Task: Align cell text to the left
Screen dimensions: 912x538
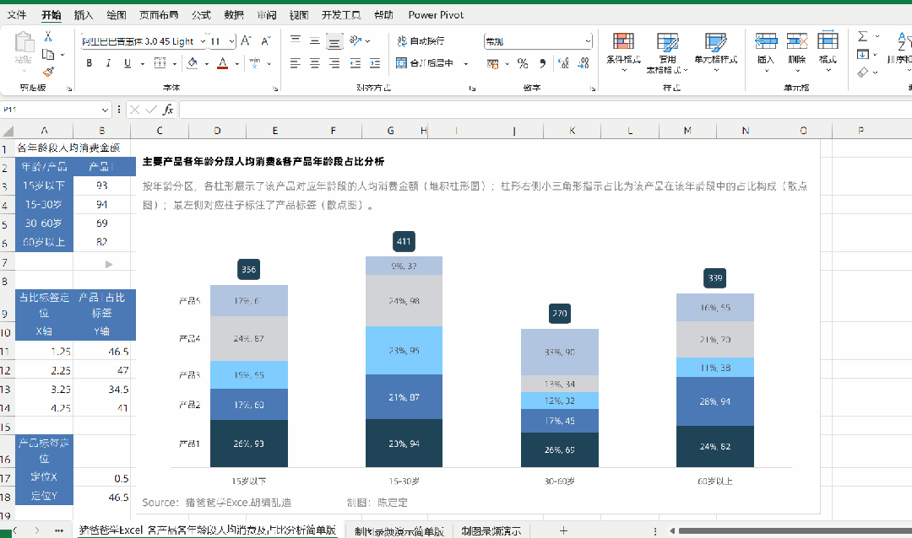Action: pyautogui.click(x=296, y=63)
